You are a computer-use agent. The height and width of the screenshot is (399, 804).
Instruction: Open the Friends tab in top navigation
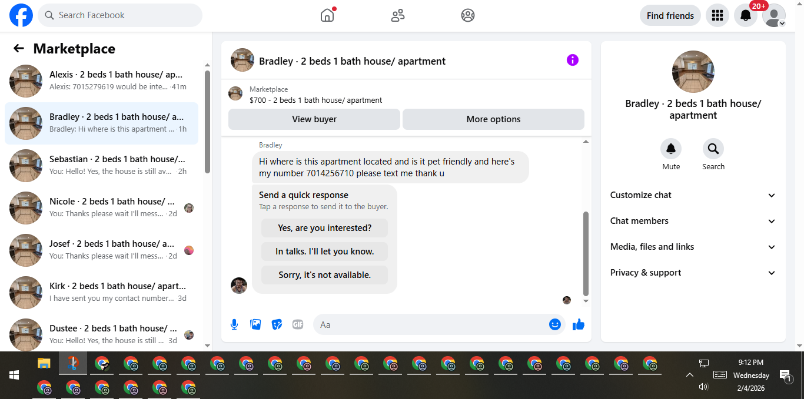[398, 16]
